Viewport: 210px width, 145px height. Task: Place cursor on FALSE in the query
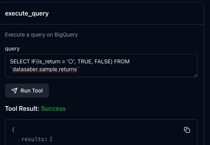tap(103, 61)
